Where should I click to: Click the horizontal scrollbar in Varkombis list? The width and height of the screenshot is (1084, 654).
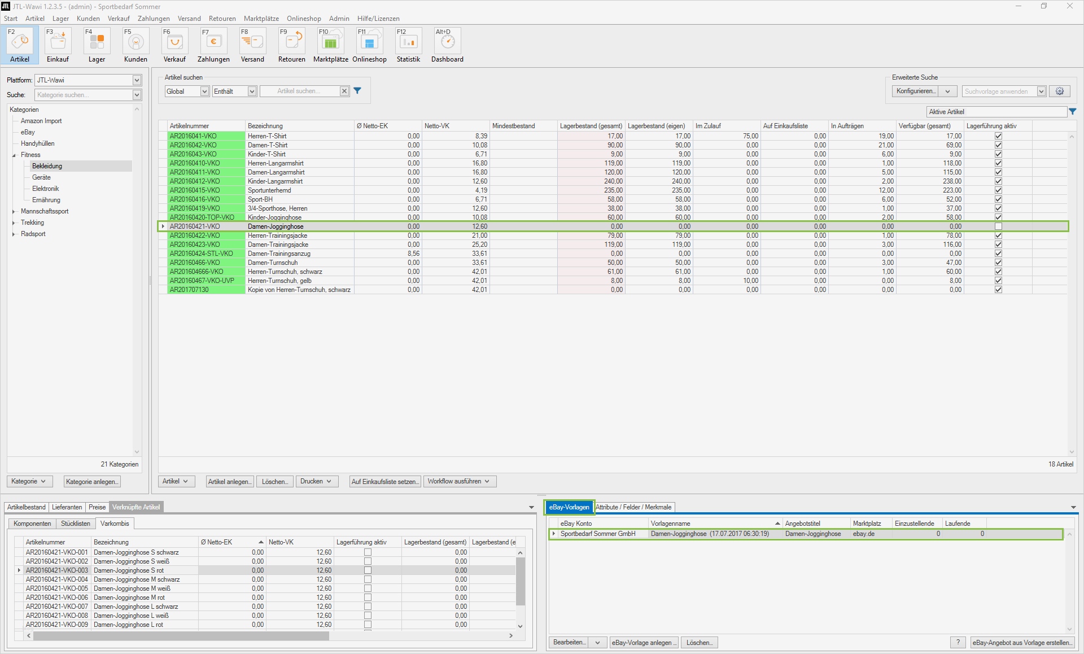(181, 636)
